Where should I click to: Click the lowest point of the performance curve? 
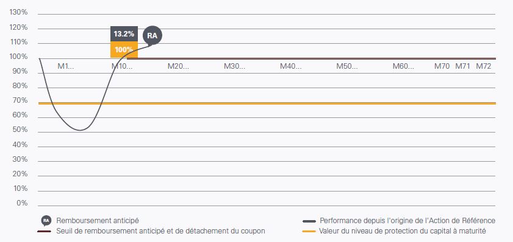tap(80, 130)
